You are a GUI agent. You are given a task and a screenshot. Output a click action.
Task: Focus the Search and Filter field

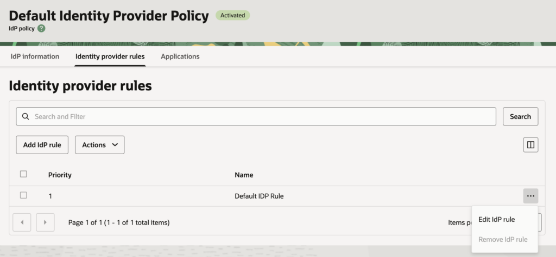261,116
